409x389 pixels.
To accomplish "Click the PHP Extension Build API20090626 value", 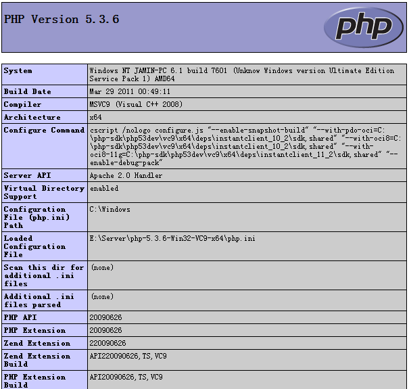I will tap(126, 377).
